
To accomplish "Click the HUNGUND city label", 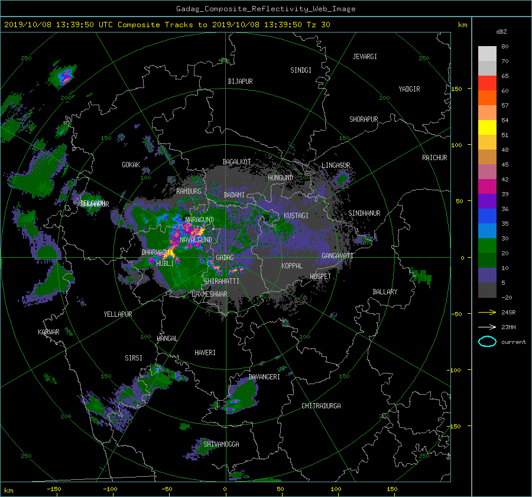I will point(280,178).
